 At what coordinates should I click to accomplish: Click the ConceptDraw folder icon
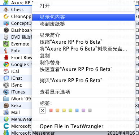6,23
